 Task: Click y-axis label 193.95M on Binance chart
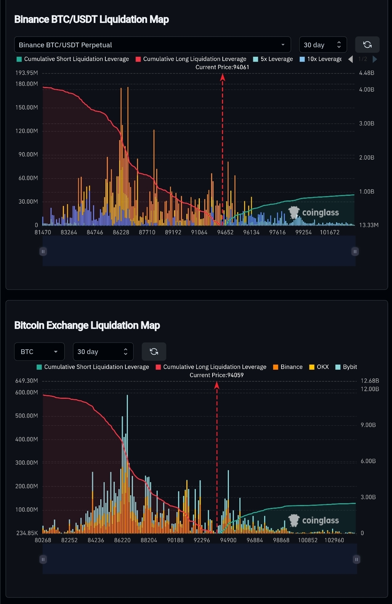click(x=27, y=73)
